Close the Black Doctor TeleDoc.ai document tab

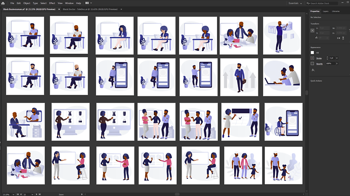[121, 10]
